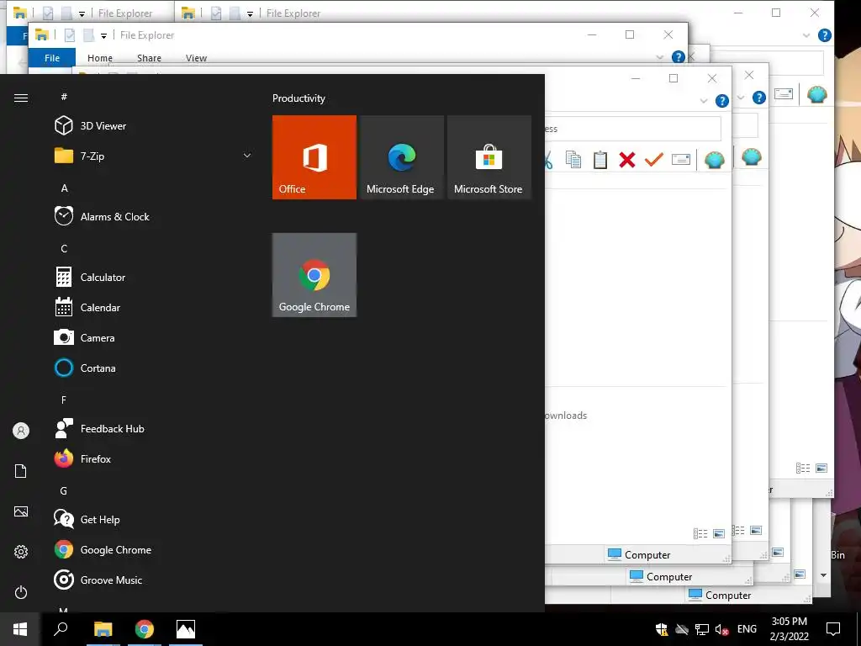Click E-mail envelope icon right of orange checkmark
This screenshot has width=861, height=646.
(x=681, y=159)
